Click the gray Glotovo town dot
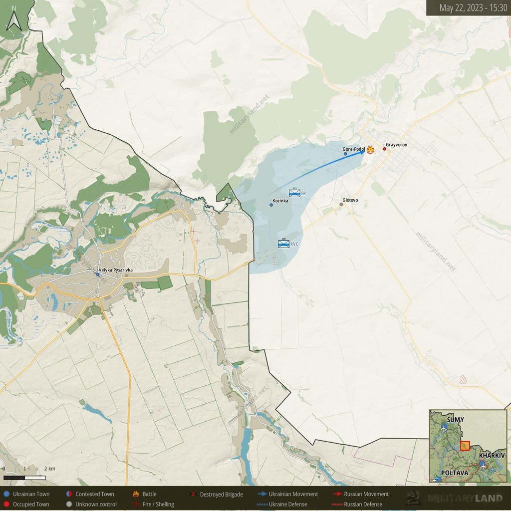The width and height of the screenshot is (511, 511). tap(341, 204)
